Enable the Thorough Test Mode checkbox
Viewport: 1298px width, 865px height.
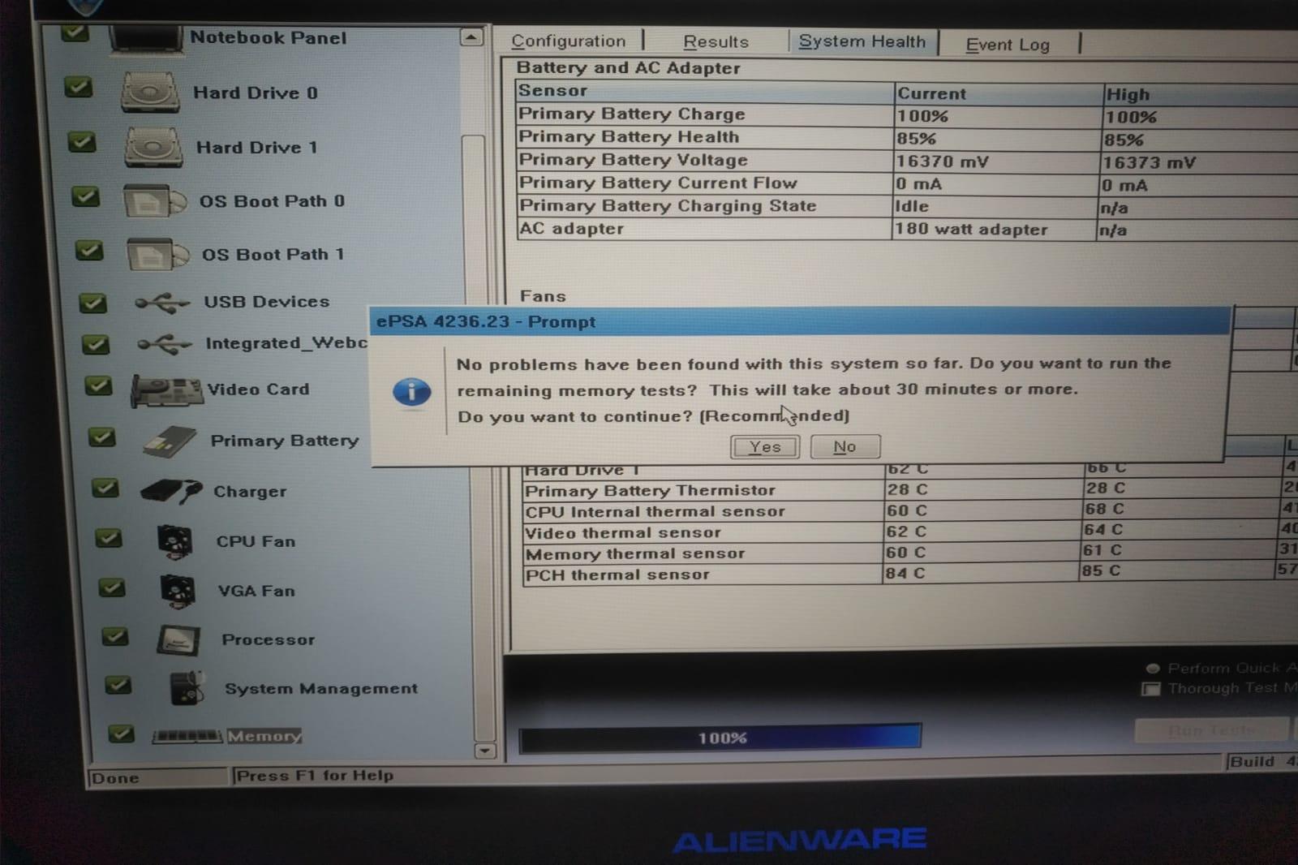point(1150,689)
